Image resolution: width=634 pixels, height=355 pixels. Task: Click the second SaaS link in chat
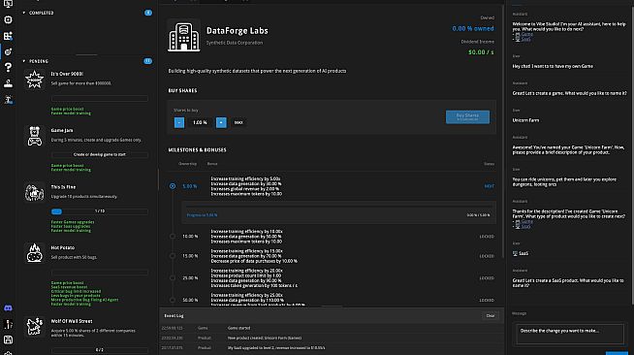(x=525, y=226)
